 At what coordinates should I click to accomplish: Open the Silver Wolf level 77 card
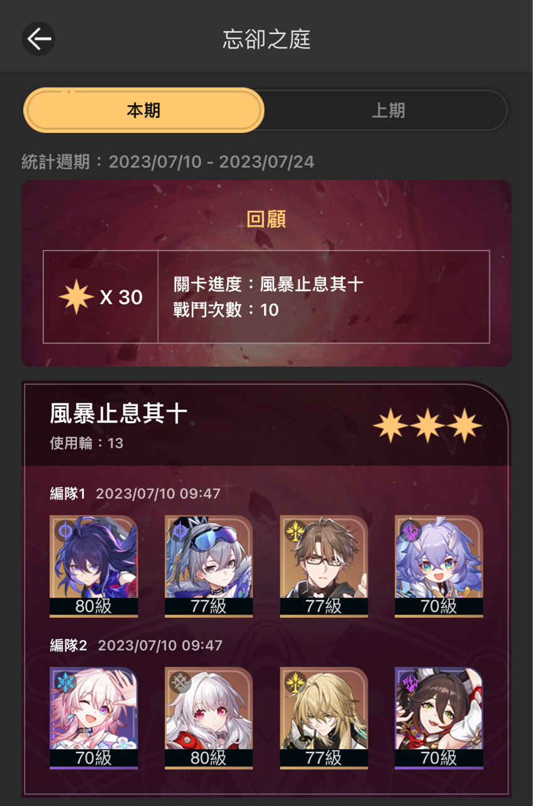click(x=209, y=566)
